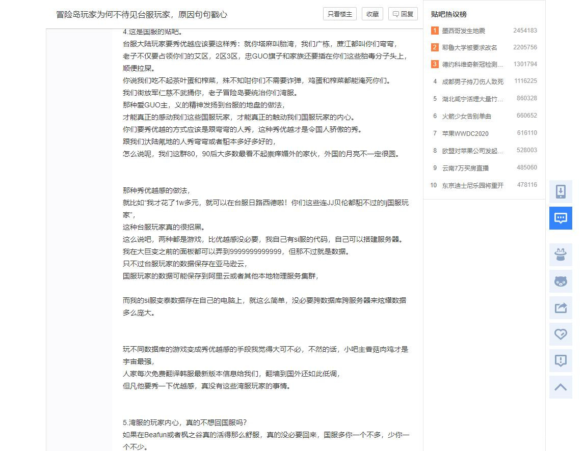
Task: Click the rank 2 orange badge
Action: click(x=435, y=47)
